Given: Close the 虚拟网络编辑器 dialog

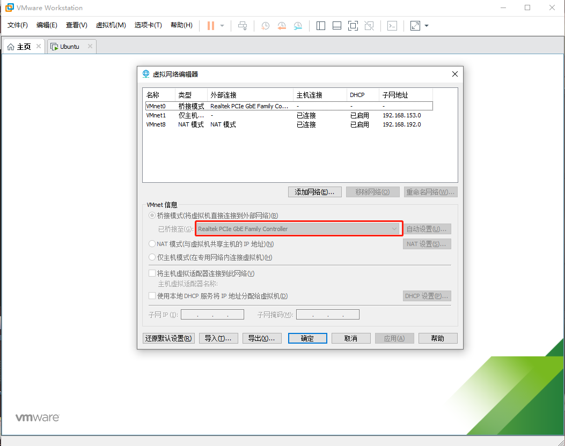Looking at the screenshot, I should tap(455, 74).
